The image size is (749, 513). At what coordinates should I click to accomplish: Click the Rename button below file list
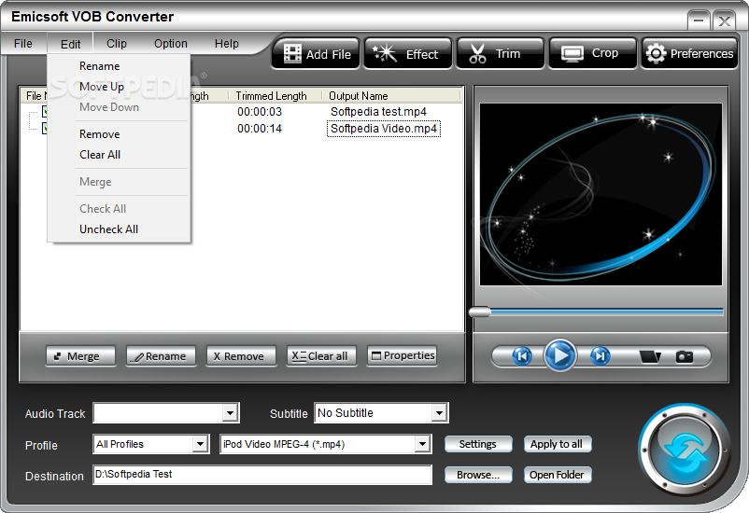161,356
